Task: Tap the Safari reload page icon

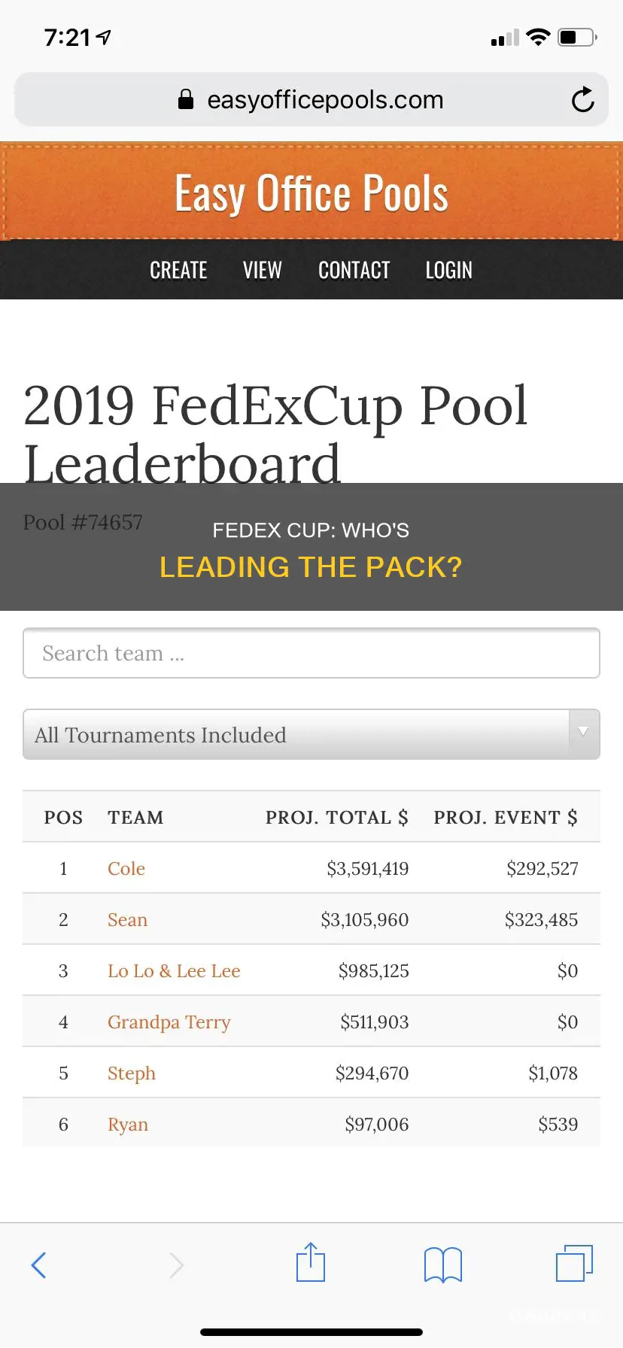Action: pyautogui.click(x=582, y=99)
